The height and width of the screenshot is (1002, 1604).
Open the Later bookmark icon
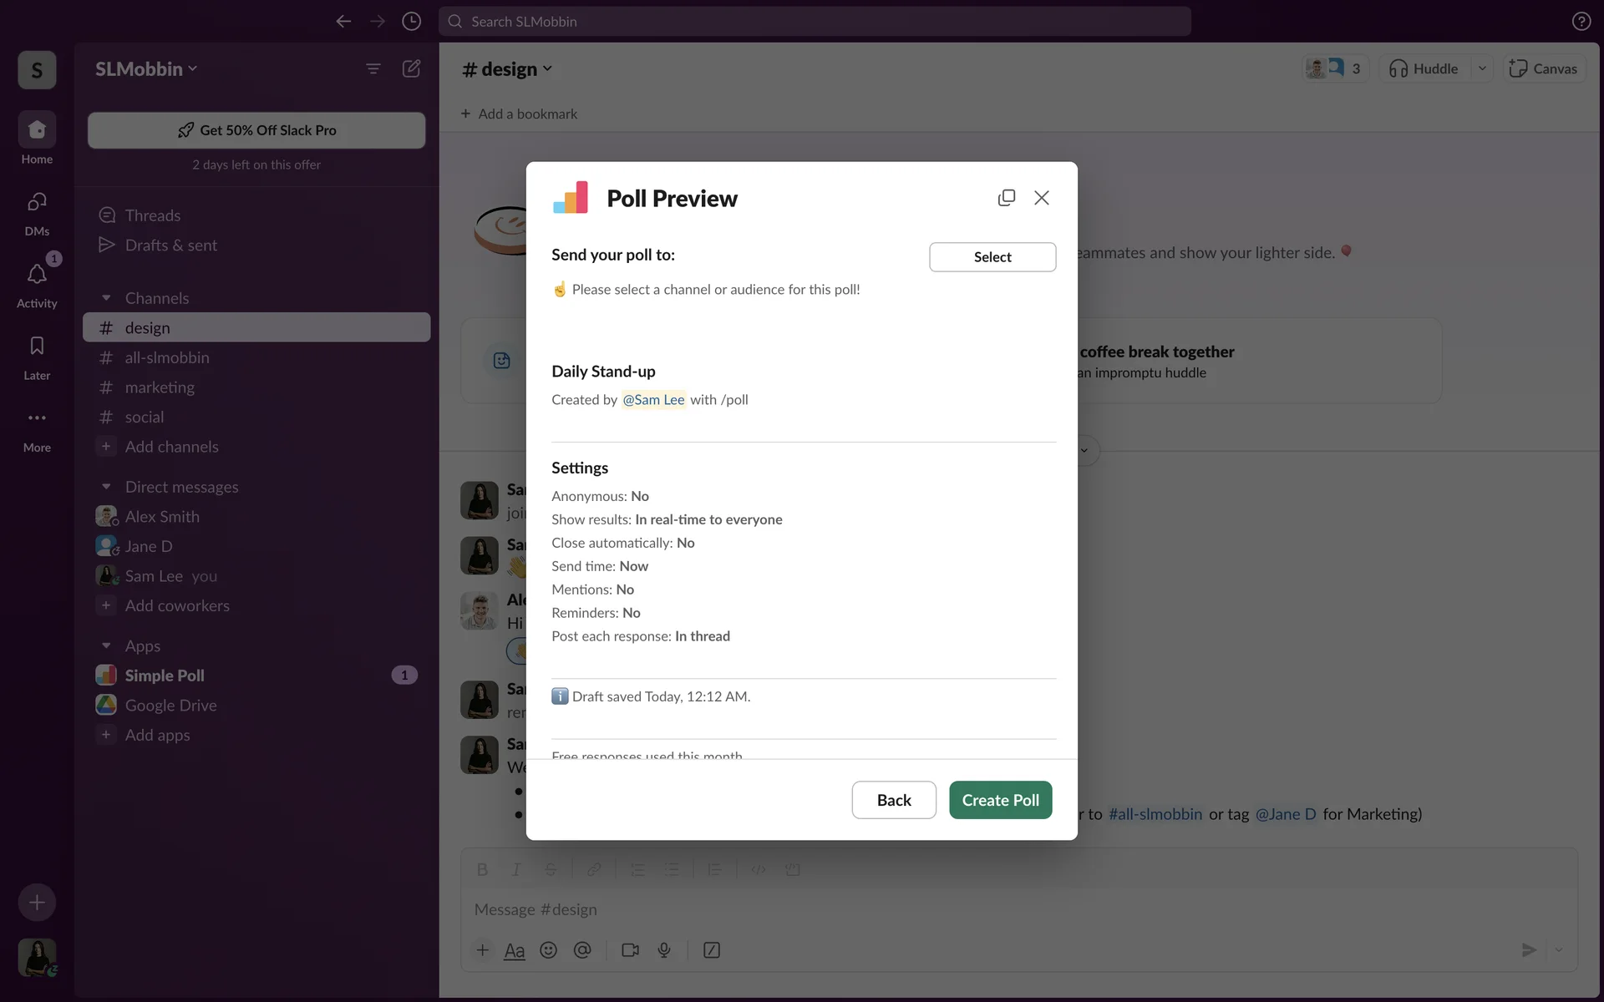(x=37, y=347)
